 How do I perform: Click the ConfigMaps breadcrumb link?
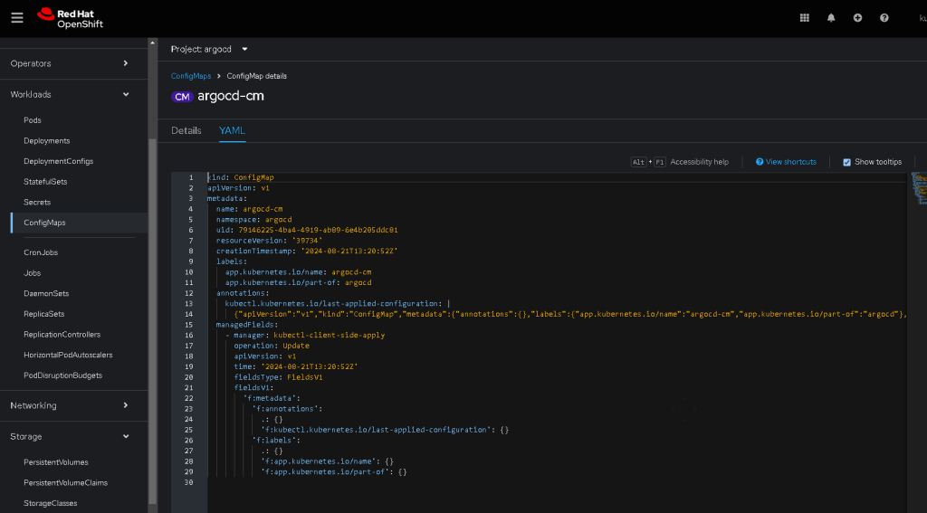click(x=191, y=76)
